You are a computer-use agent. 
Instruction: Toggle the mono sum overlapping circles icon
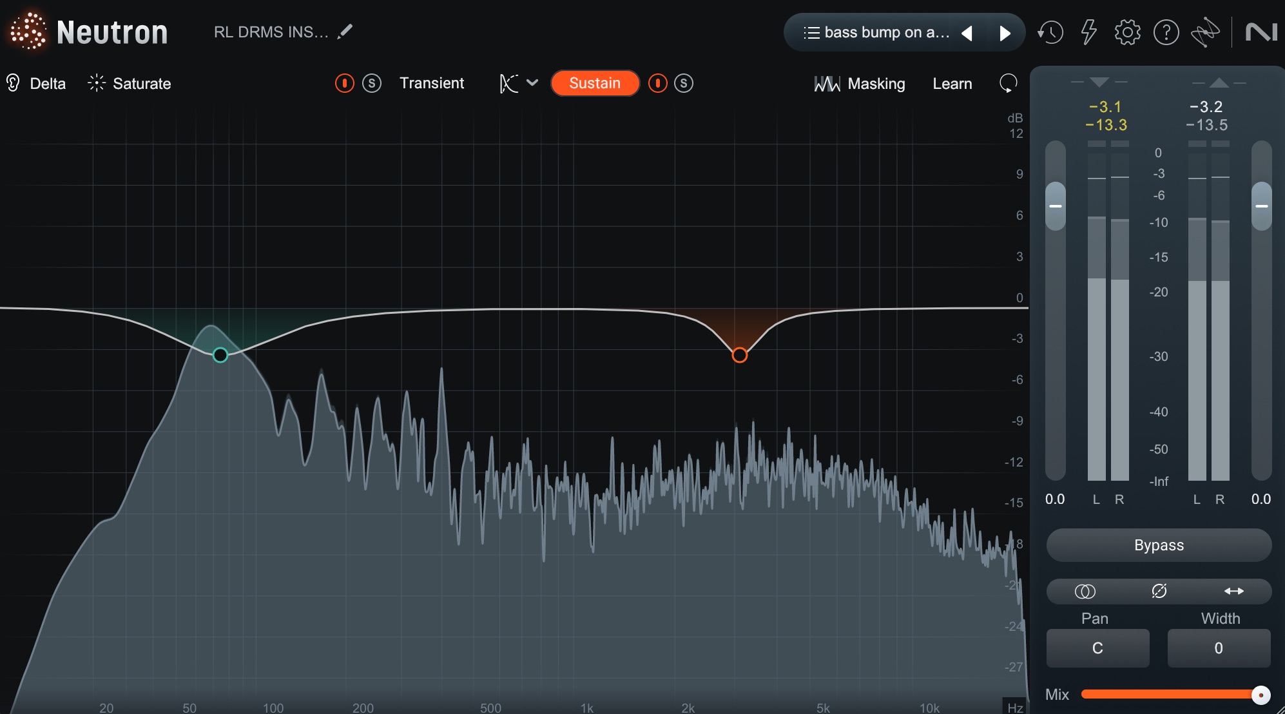pos(1085,591)
